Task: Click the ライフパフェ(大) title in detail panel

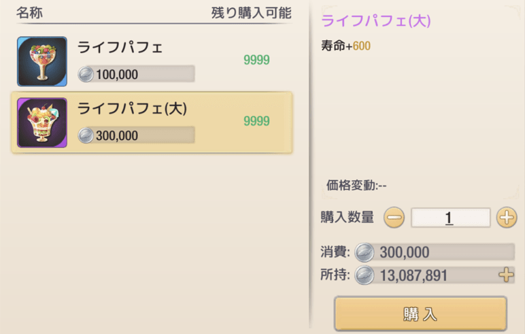Action: (x=375, y=21)
